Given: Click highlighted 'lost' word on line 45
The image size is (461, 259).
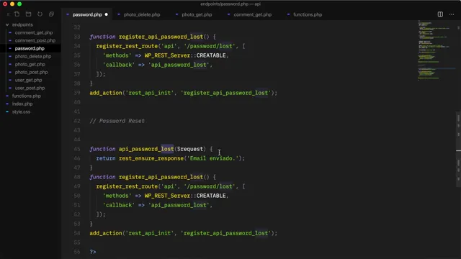Looking at the screenshot, I should (167, 149).
